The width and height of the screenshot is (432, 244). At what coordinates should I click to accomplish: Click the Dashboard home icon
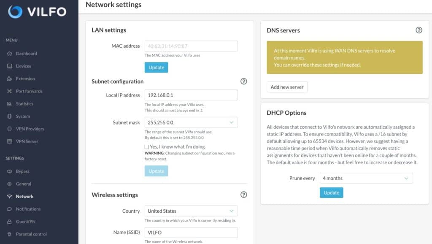9,54
